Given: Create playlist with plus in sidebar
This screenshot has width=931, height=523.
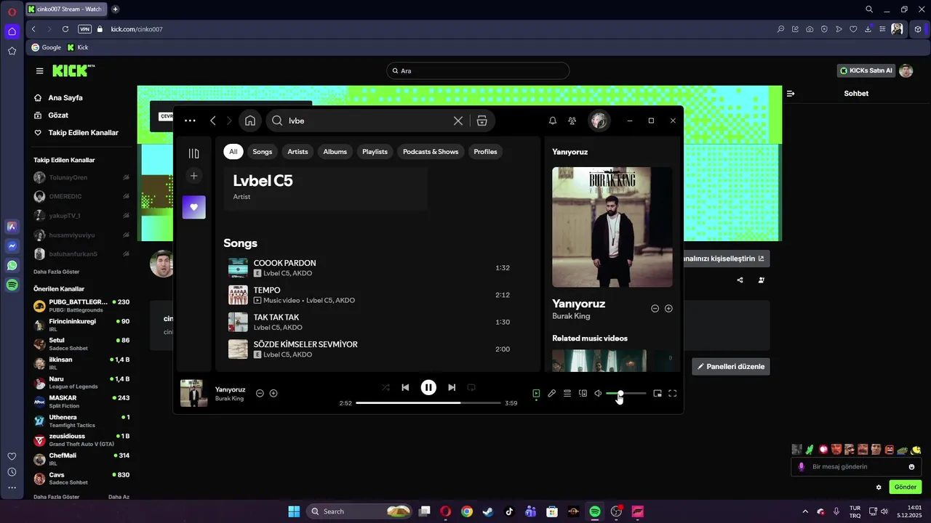Looking at the screenshot, I should (193, 176).
